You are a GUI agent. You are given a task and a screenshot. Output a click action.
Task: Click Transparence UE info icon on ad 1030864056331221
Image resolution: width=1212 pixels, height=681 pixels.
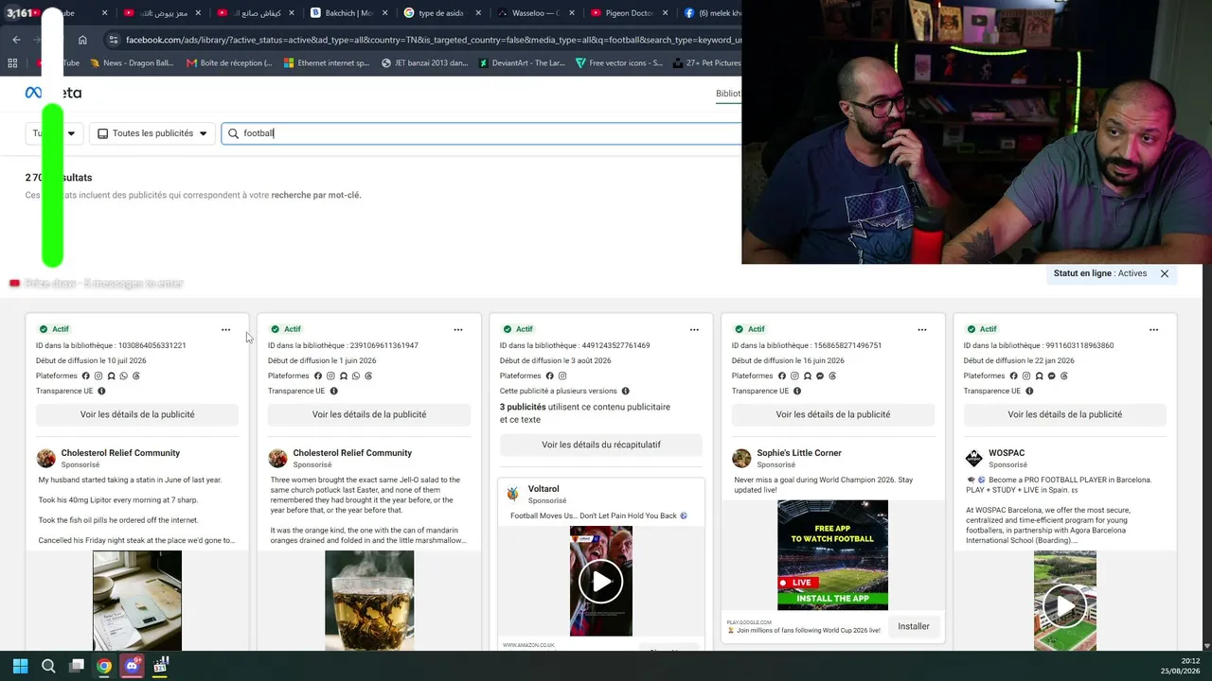coord(101,391)
